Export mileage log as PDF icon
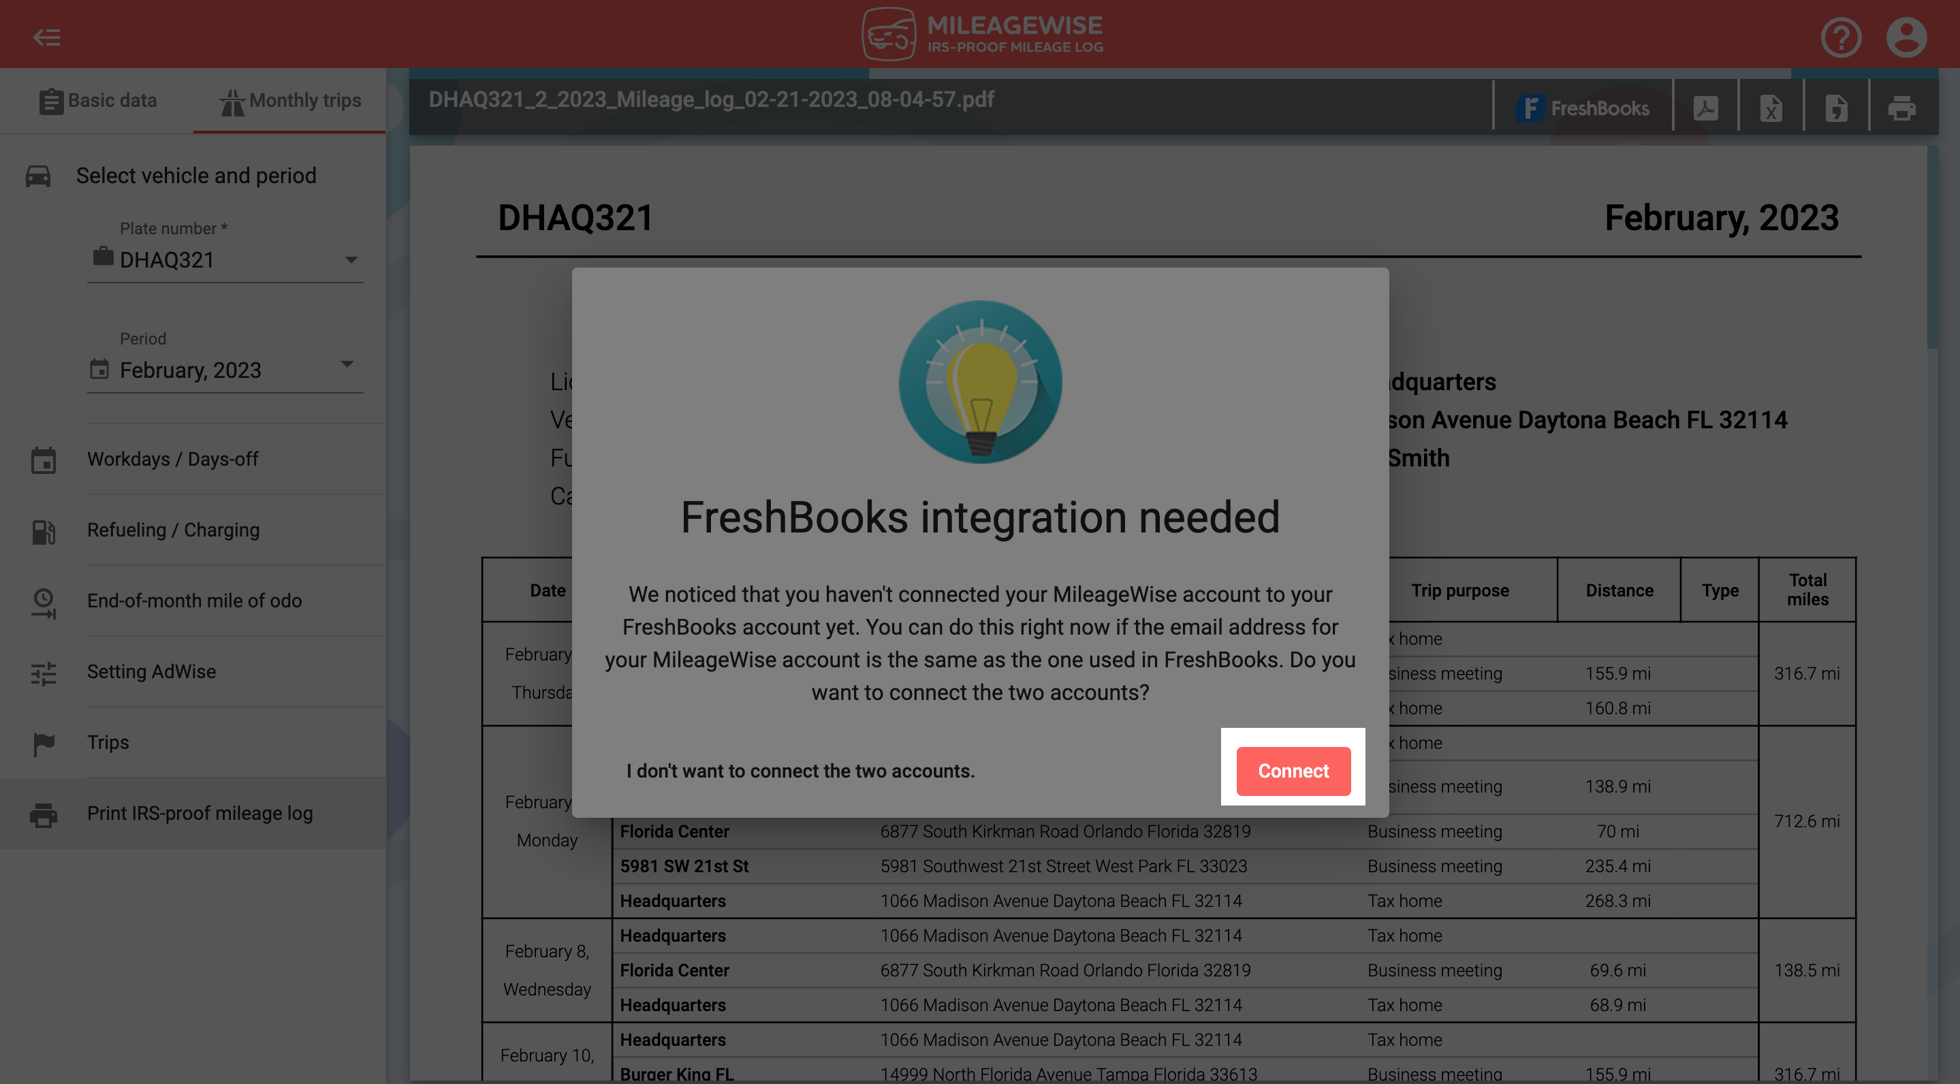The height and width of the screenshot is (1084, 1960). [x=1705, y=108]
